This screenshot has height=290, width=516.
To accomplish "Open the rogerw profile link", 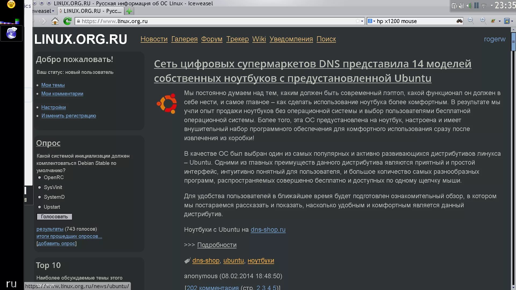I will pos(495,39).
